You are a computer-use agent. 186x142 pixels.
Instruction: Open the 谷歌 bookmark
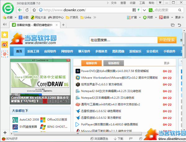pos(24,17)
